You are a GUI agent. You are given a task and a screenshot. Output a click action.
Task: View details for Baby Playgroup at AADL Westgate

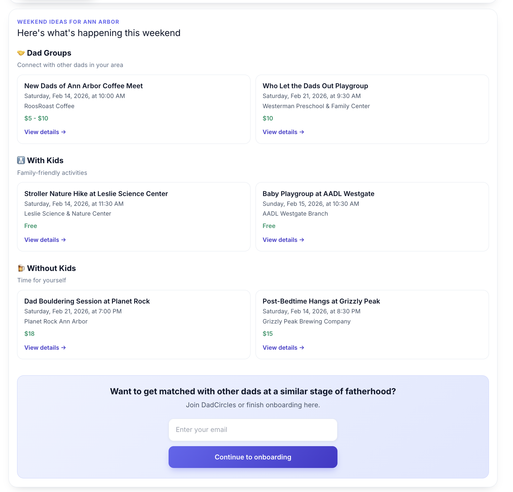tap(283, 240)
